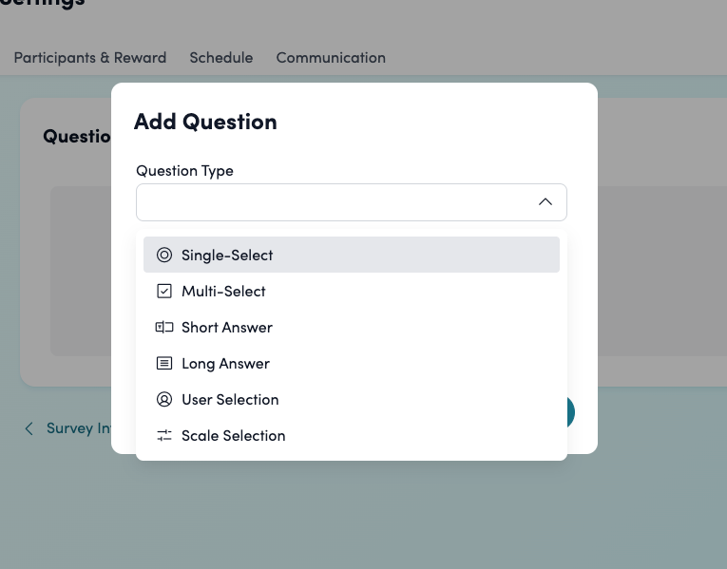Click the text-field icon beside Short Answer
Image resolution: width=727 pixels, height=569 pixels.
[x=164, y=327]
